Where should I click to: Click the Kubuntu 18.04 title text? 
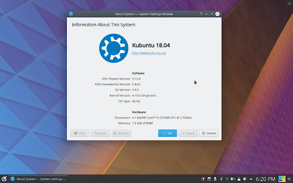pos(151,45)
